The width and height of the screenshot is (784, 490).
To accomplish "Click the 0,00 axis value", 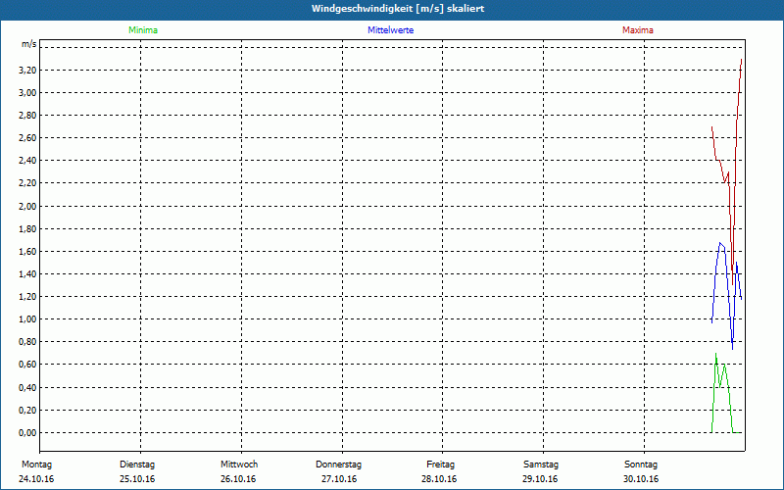I will tap(27, 432).
